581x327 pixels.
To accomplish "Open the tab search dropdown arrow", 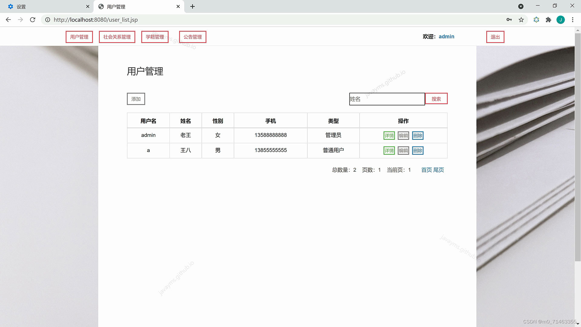I will click(521, 6).
